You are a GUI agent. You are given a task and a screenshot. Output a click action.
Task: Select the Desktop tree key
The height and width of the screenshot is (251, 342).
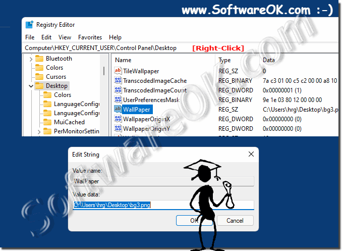click(56, 86)
